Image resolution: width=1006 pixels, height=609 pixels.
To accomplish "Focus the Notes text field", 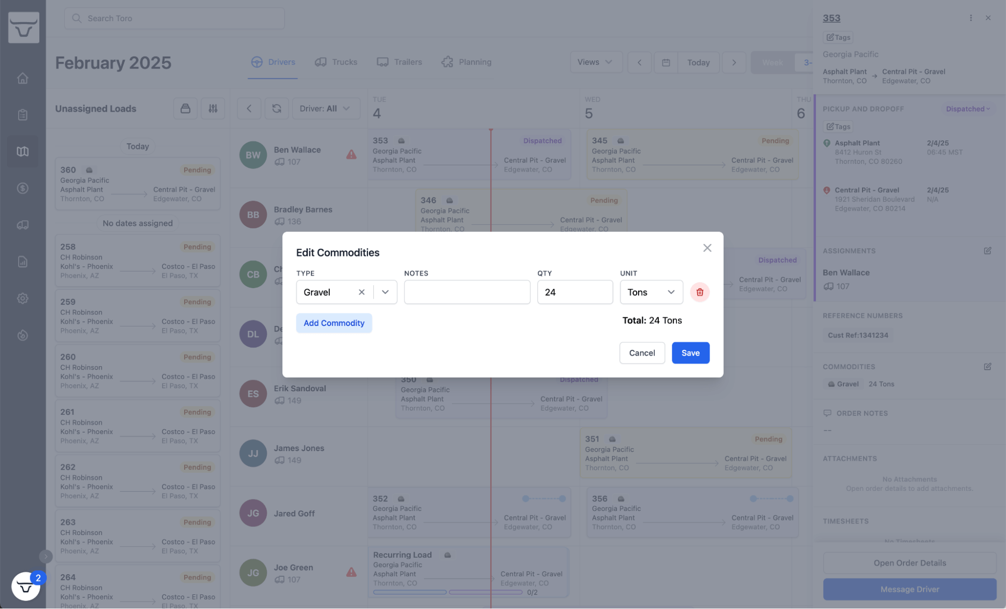I will (467, 292).
